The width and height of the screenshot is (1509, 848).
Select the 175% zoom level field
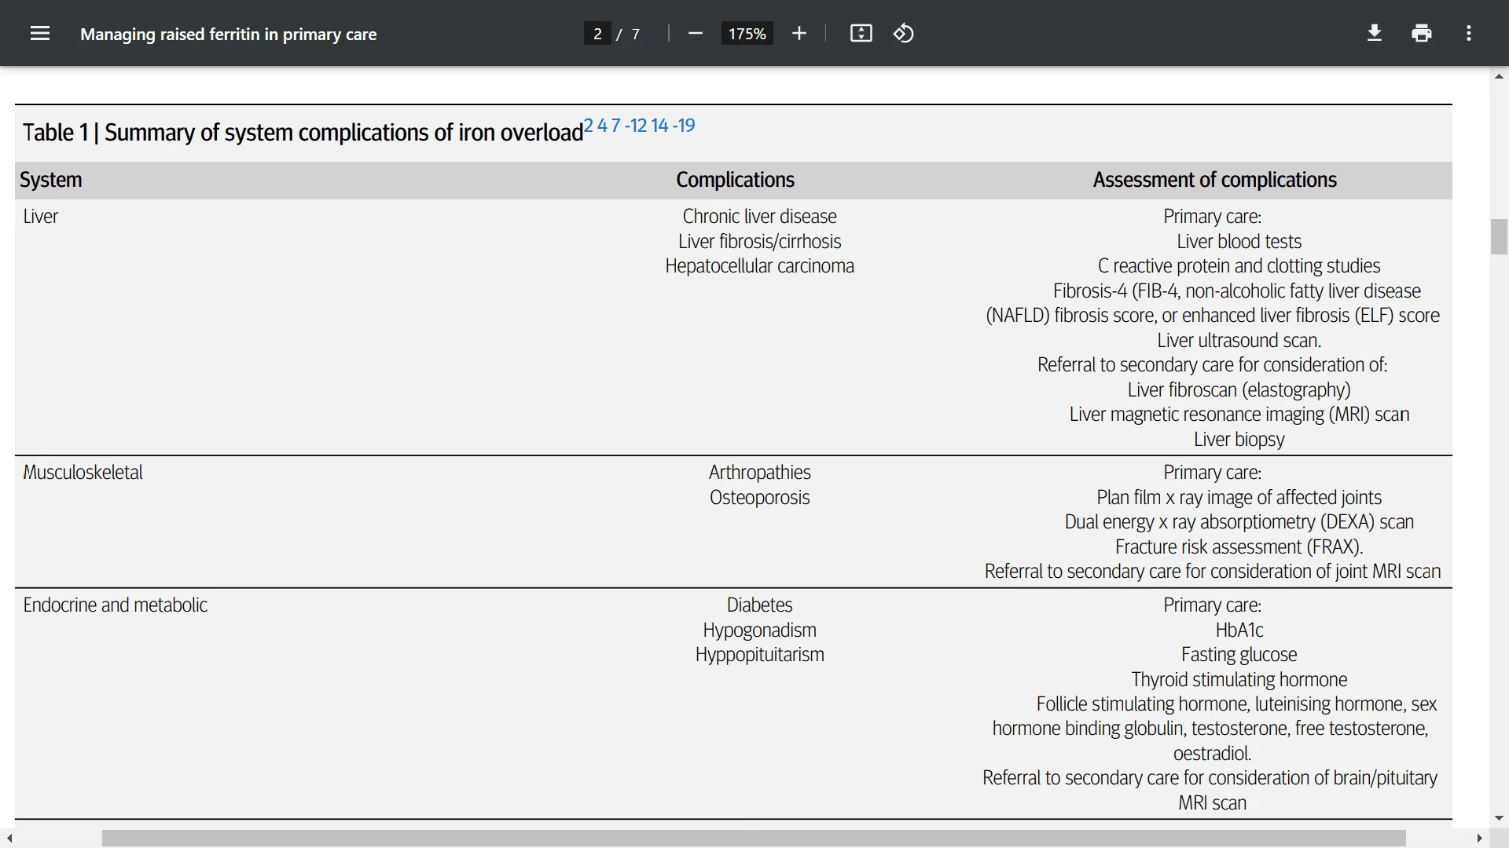tap(747, 34)
